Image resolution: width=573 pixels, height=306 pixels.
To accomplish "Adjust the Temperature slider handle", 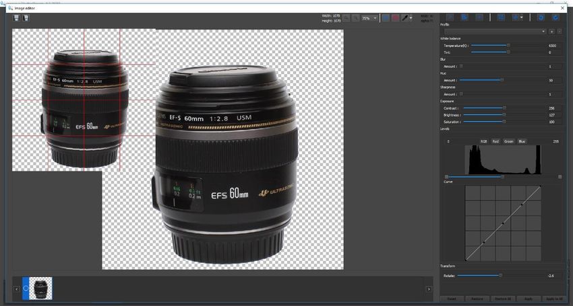I will pos(508,46).
